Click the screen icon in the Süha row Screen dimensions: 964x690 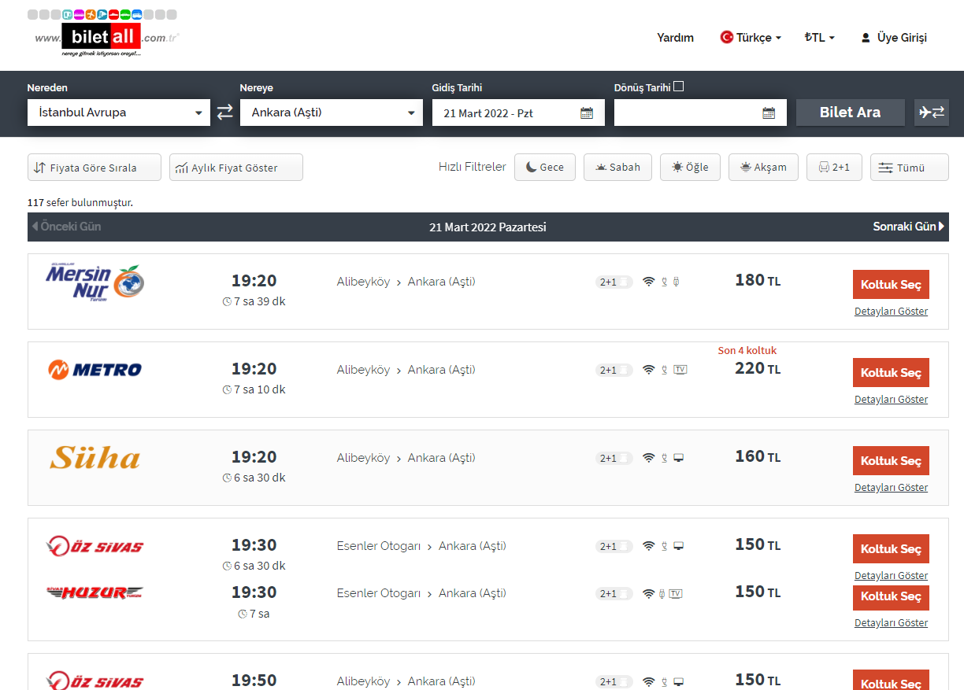(x=679, y=458)
